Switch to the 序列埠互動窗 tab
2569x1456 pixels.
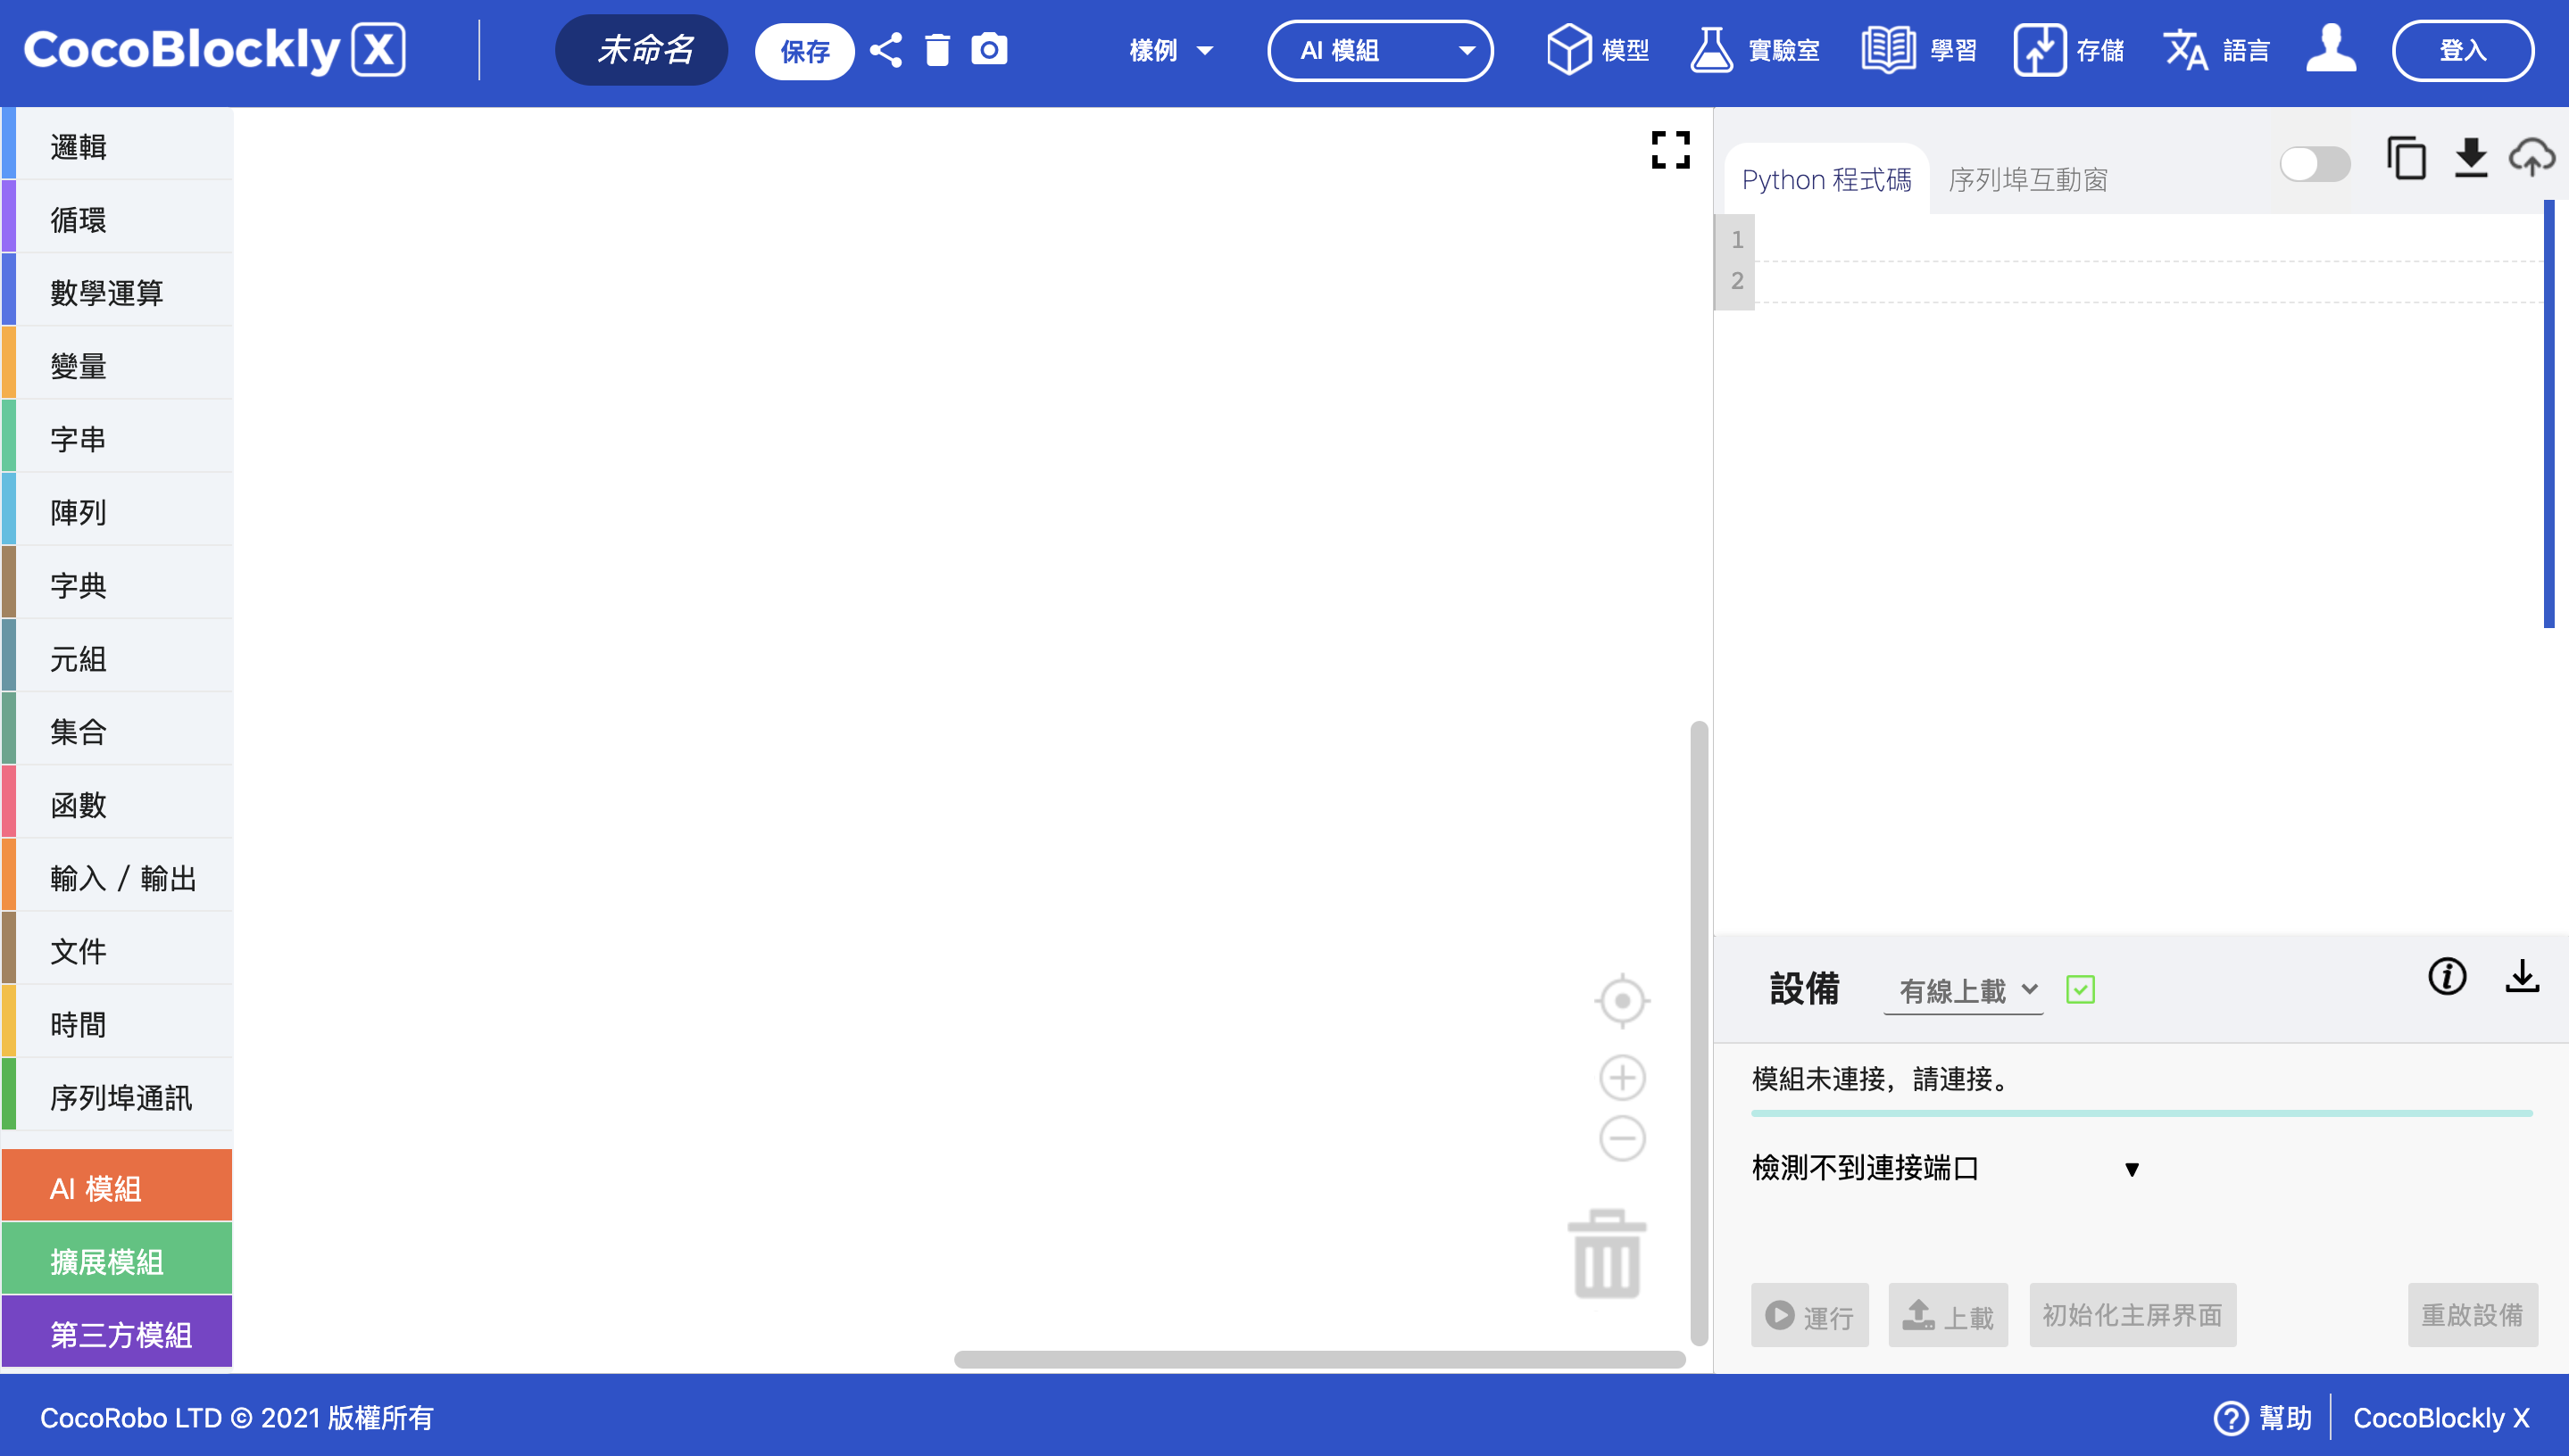tap(2027, 180)
